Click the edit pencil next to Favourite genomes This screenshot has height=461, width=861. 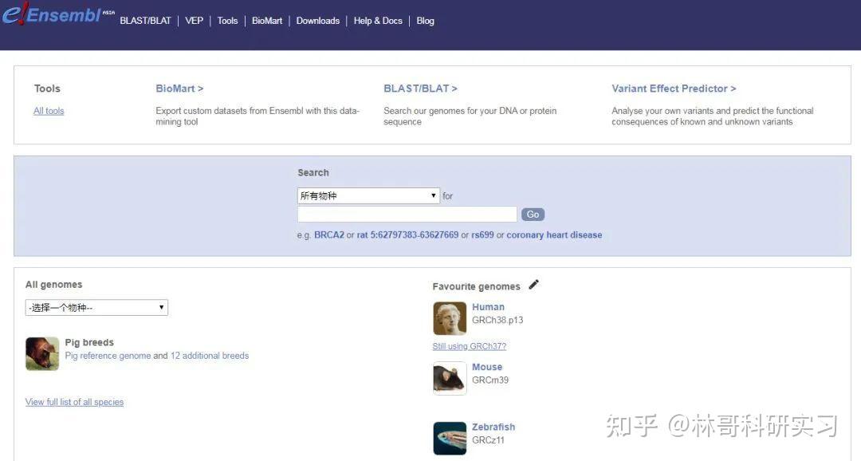click(533, 284)
